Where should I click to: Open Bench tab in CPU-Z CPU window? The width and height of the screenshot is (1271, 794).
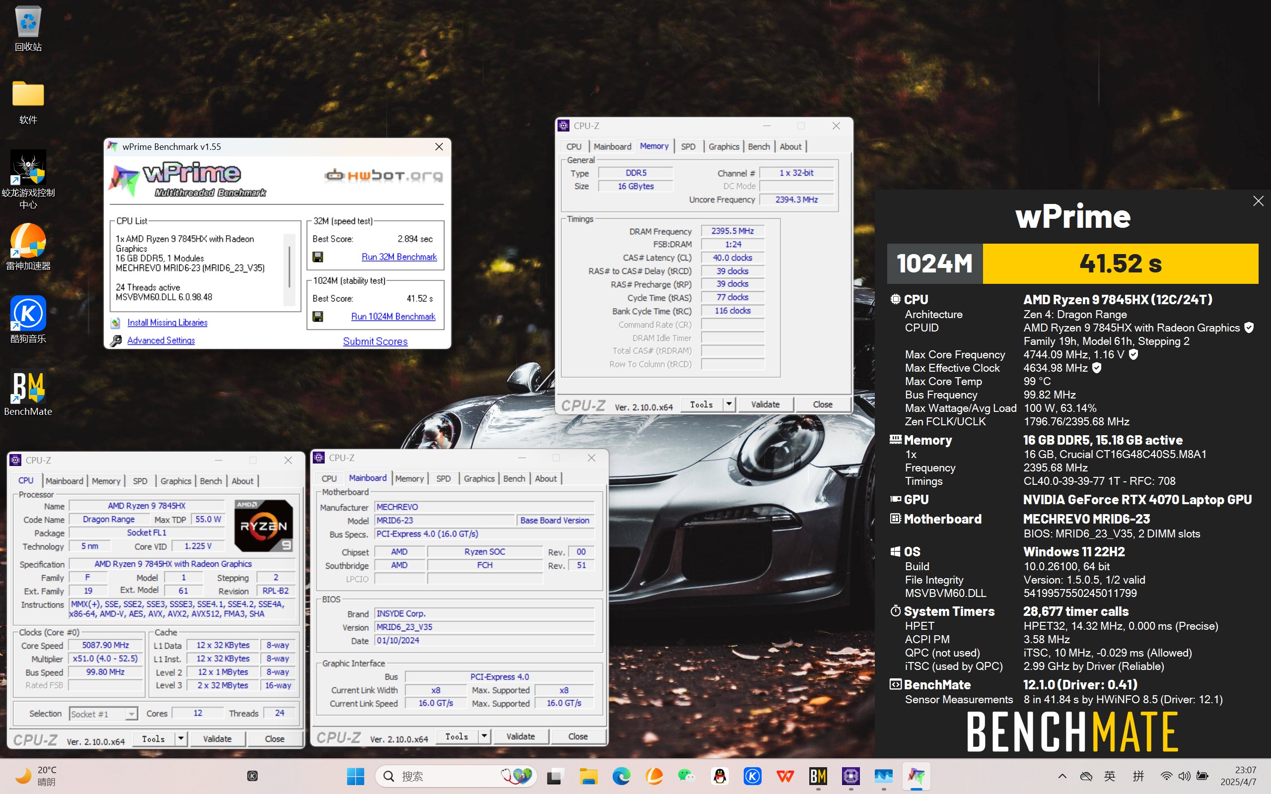click(211, 481)
